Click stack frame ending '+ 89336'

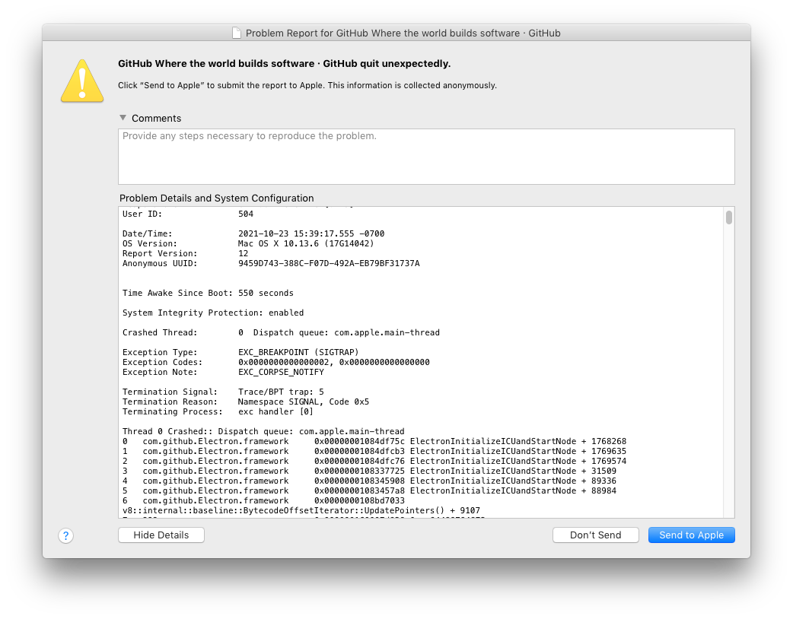(x=369, y=481)
